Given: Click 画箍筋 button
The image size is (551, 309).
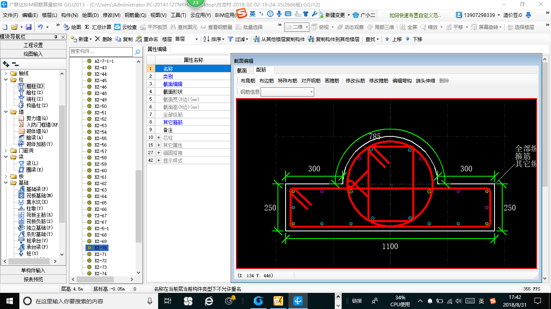Looking at the screenshot, I should pos(332,81).
